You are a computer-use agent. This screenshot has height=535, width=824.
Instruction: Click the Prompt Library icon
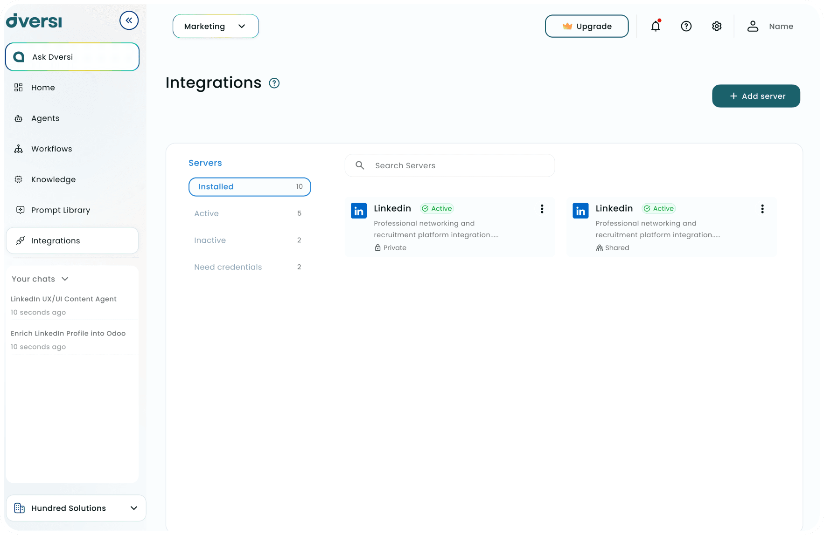coord(20,210)
